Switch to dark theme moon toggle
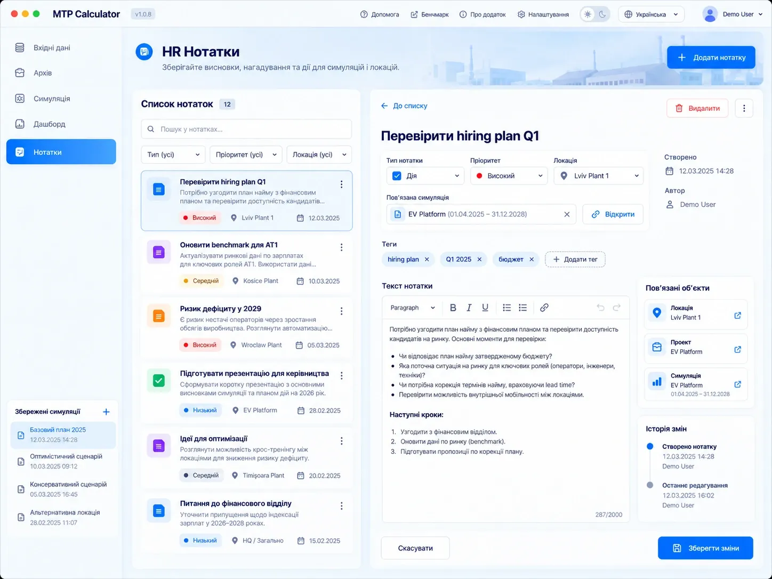772x579 pixels. (x=602, y=14)
